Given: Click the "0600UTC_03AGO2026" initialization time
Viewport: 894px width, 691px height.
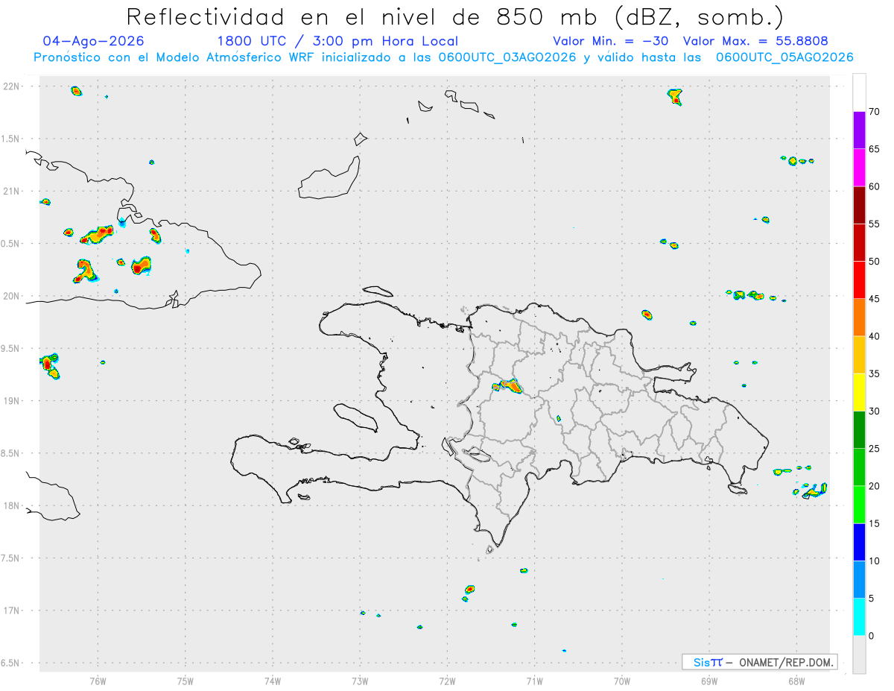Looking at the screenshot, I should 507,57.
